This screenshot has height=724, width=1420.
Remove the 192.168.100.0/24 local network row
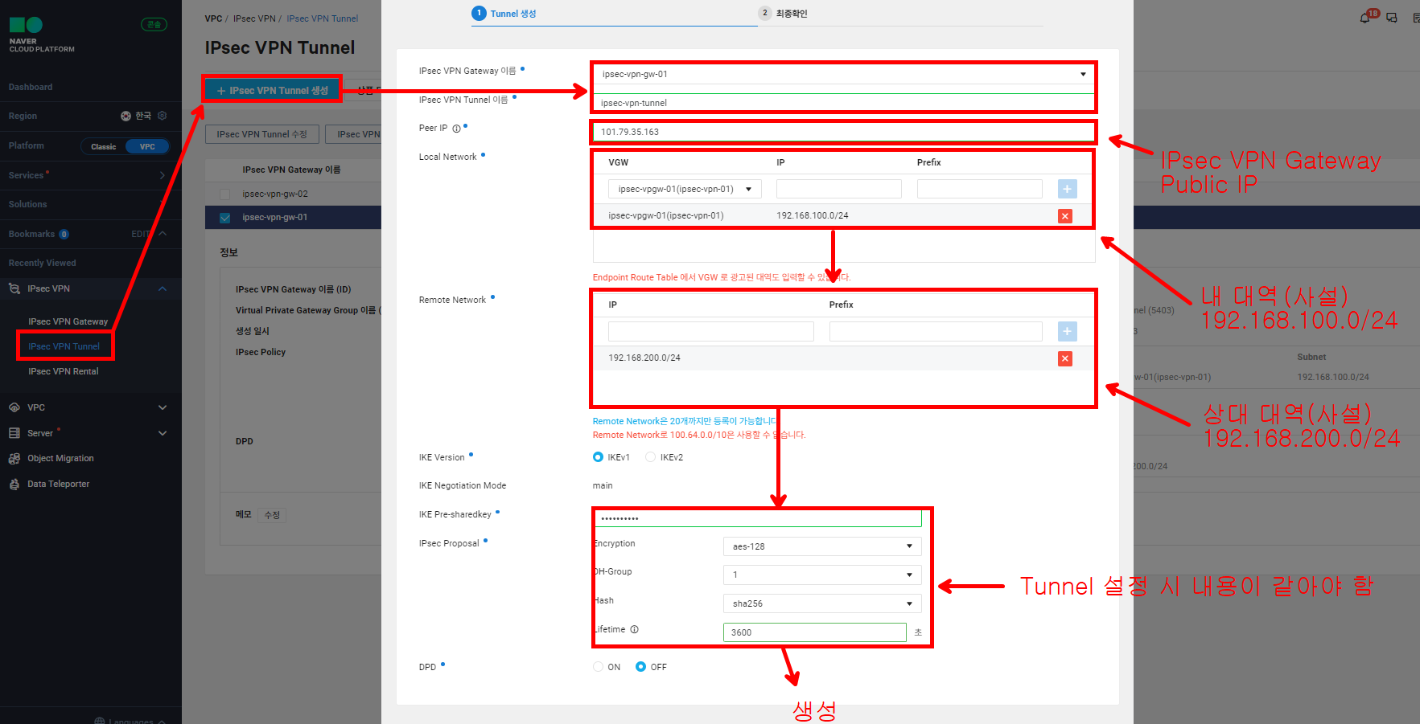point(1065,215)
